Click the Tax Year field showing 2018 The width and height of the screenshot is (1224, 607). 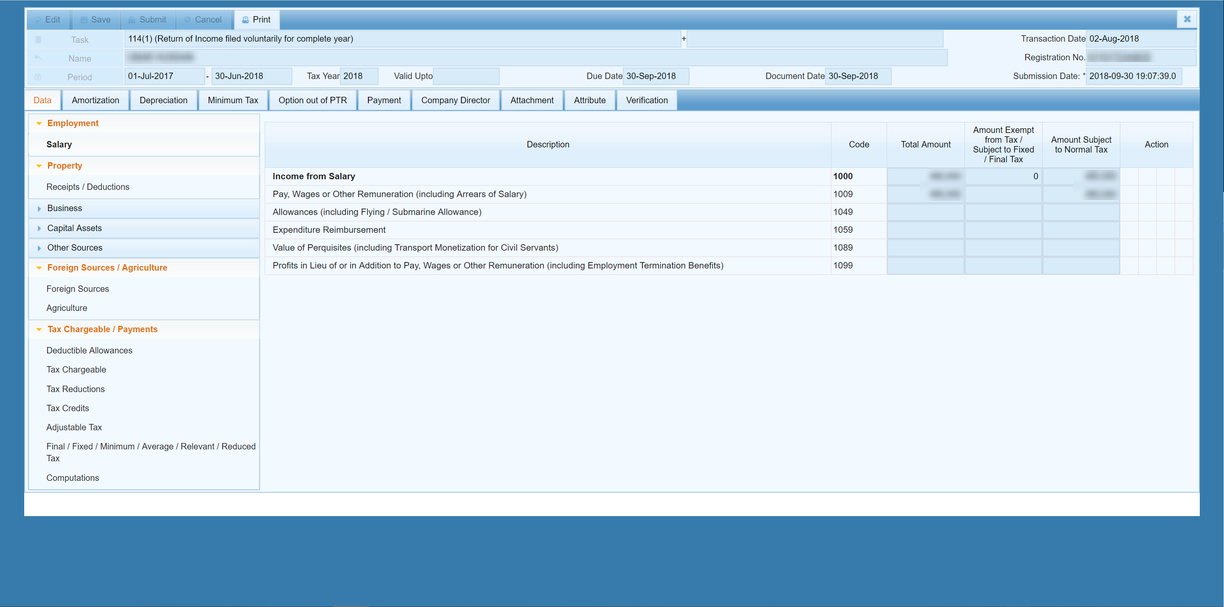[359, 76]
